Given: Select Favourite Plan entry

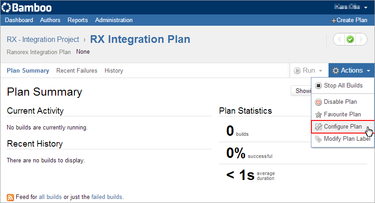Looking at the screenshot, I should (343, 115).
